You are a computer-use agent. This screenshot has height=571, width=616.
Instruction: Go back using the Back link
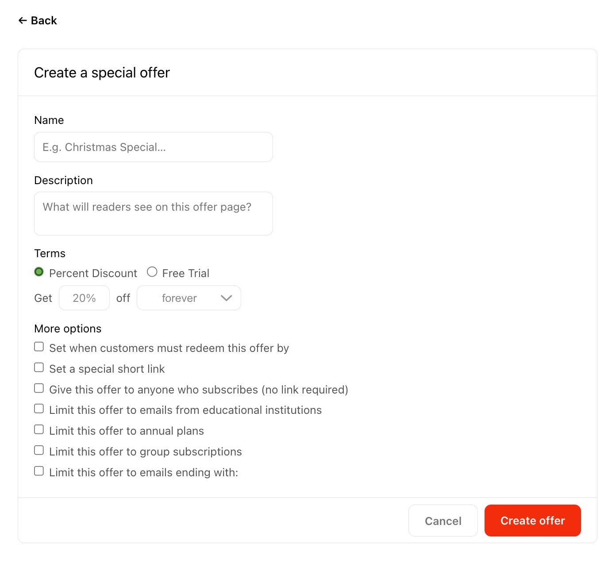tap(38, 20)
